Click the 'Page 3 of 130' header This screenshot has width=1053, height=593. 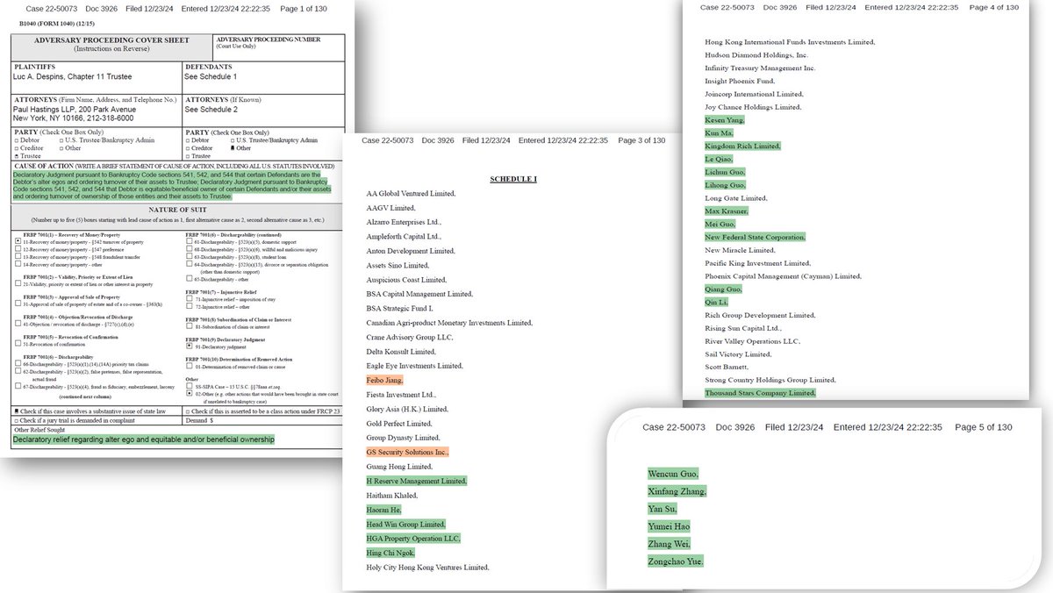[641, 140]
